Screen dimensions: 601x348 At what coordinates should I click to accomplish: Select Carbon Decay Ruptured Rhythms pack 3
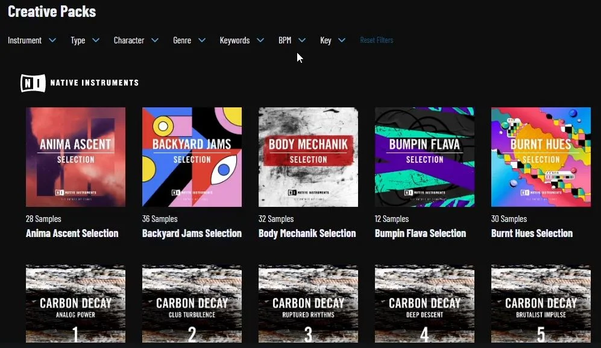[308, 303]
